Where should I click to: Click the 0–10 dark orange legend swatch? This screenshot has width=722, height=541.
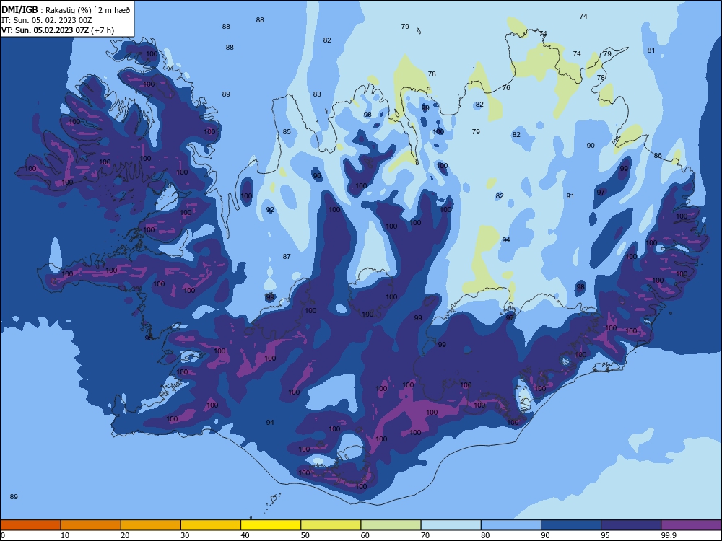pyautogui.click(x=30, y=525)
